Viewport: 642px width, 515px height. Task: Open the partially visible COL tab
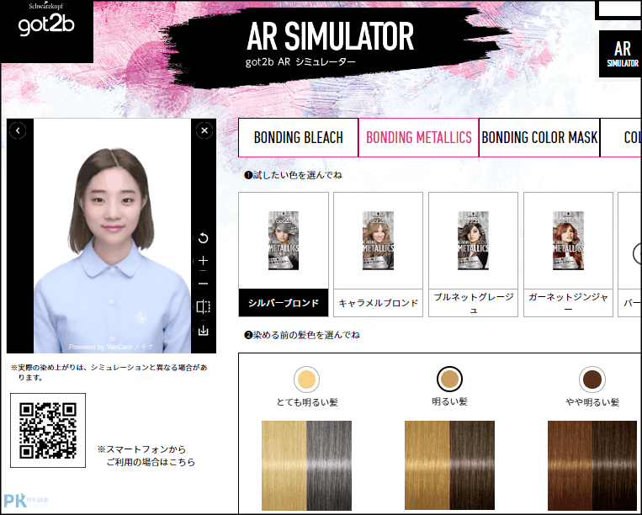coord(621,137)
